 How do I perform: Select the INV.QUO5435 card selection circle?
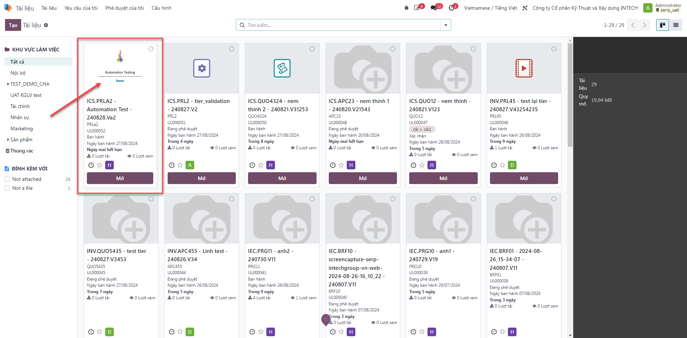(151, 199)
